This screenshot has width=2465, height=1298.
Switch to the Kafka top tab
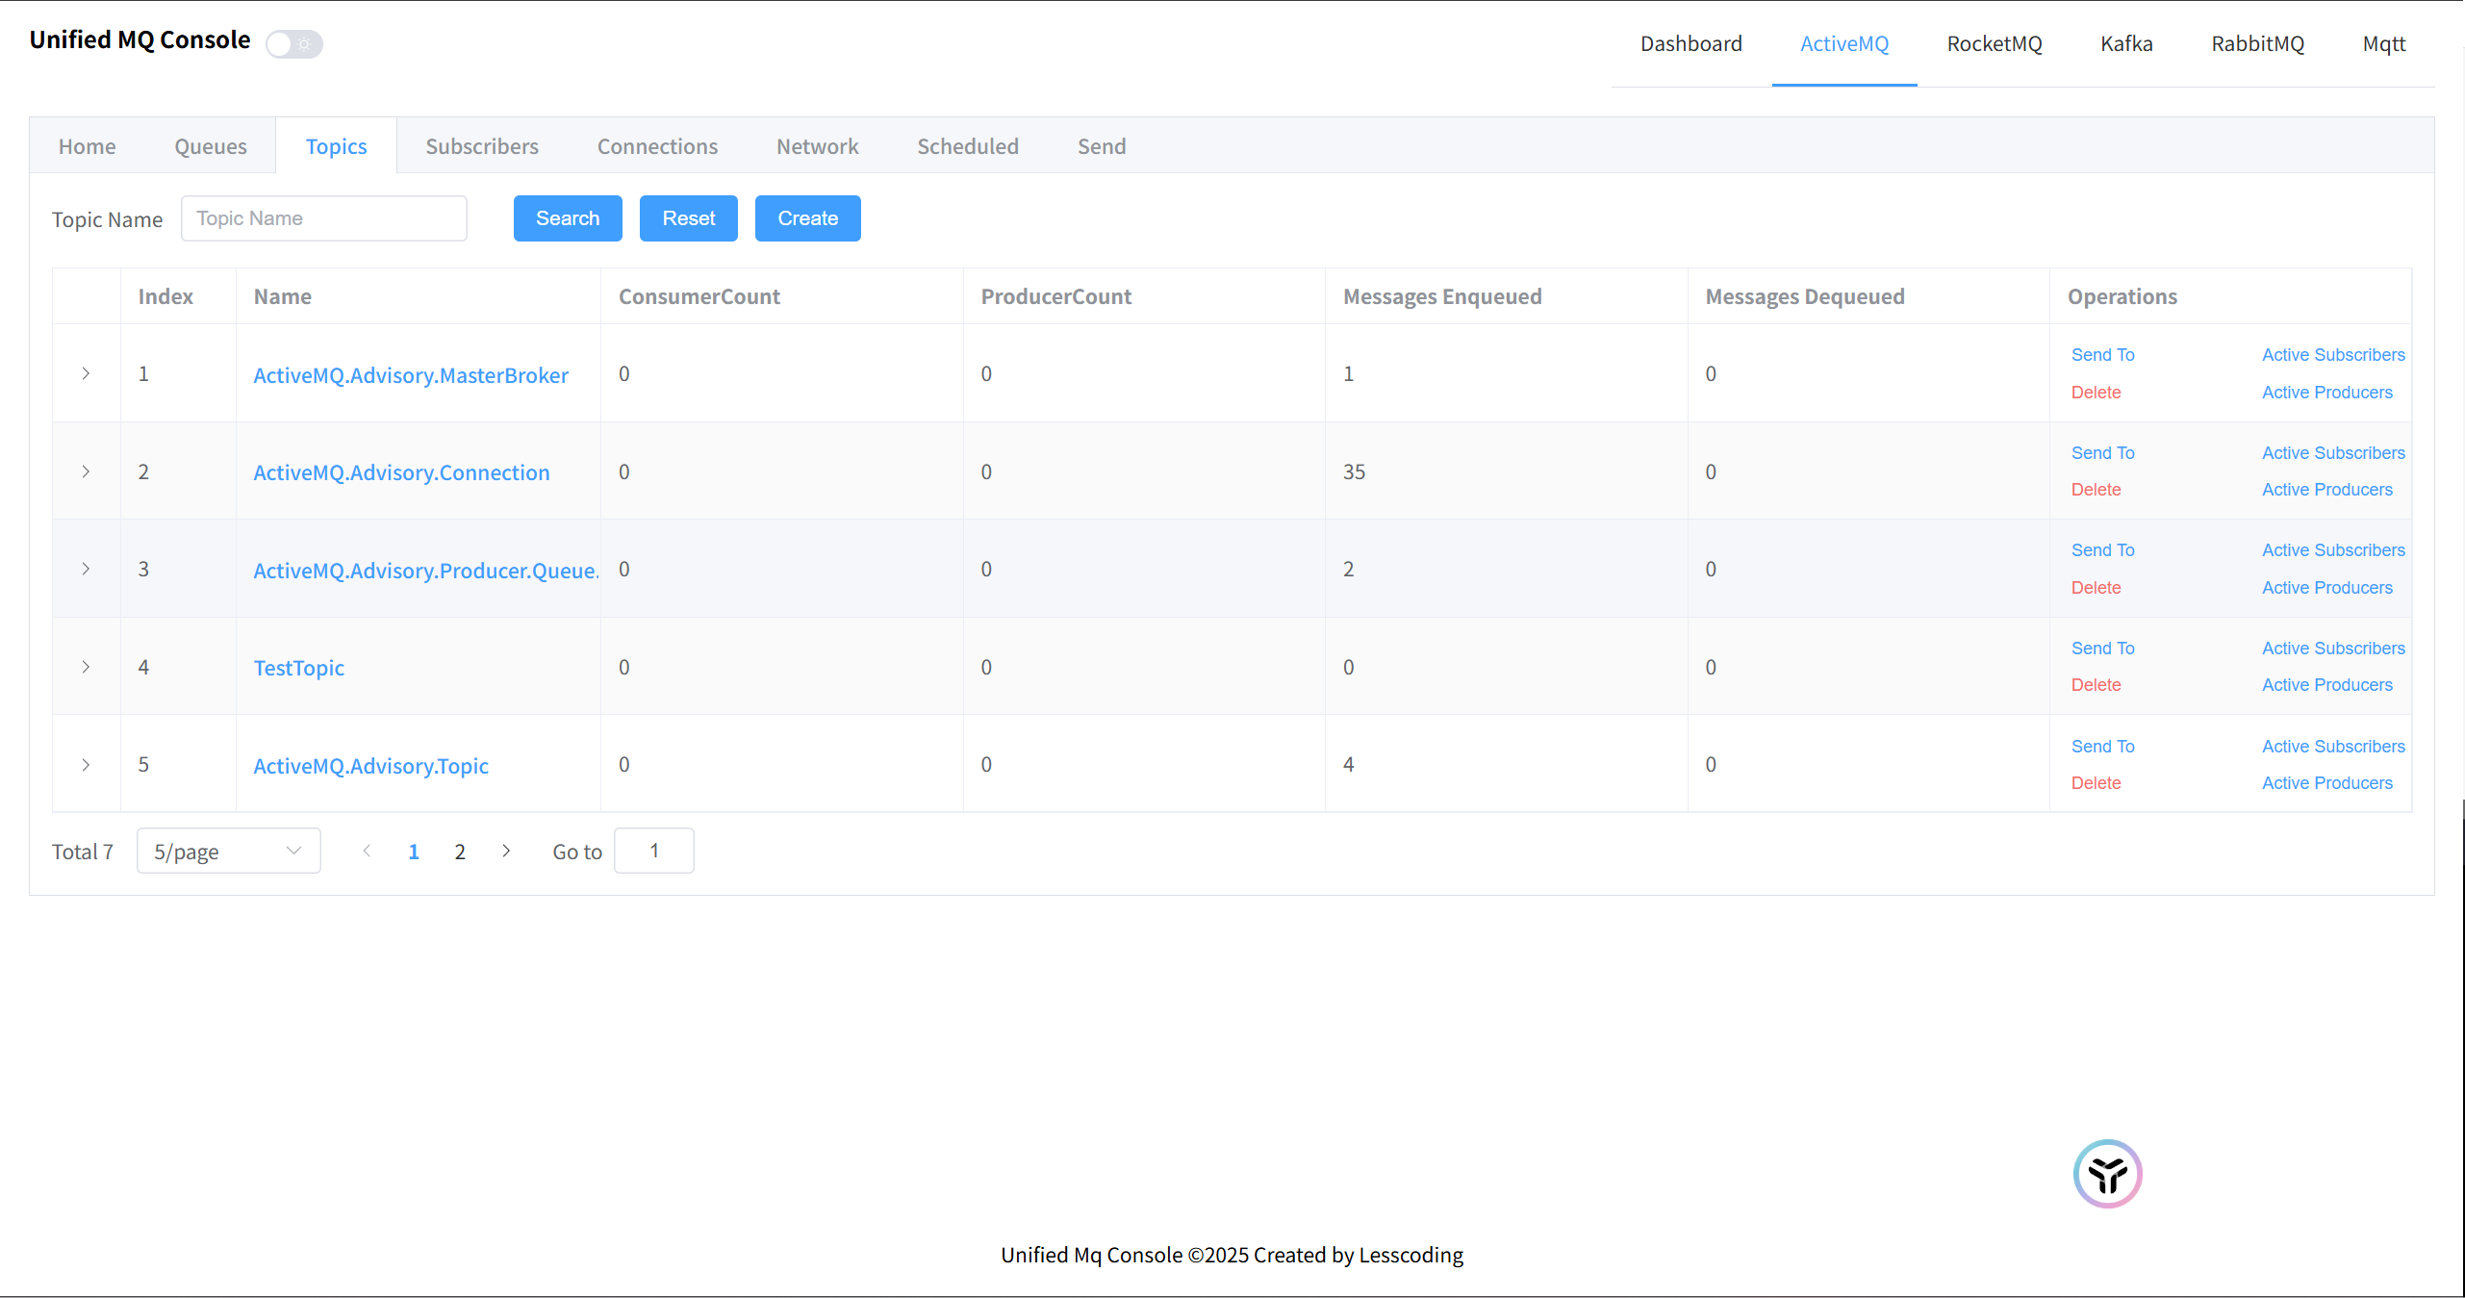2125,44
